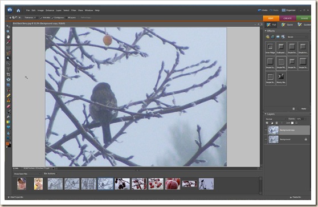Select the Rectangular Marquee tool
The width and height of the screenshot is (318, 207).
pos(9,48)
